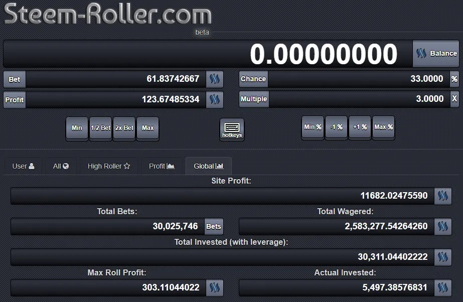Click the Total Invested (with leverage) heading
The image size is (463, 302).
click(x=231, y=242)
